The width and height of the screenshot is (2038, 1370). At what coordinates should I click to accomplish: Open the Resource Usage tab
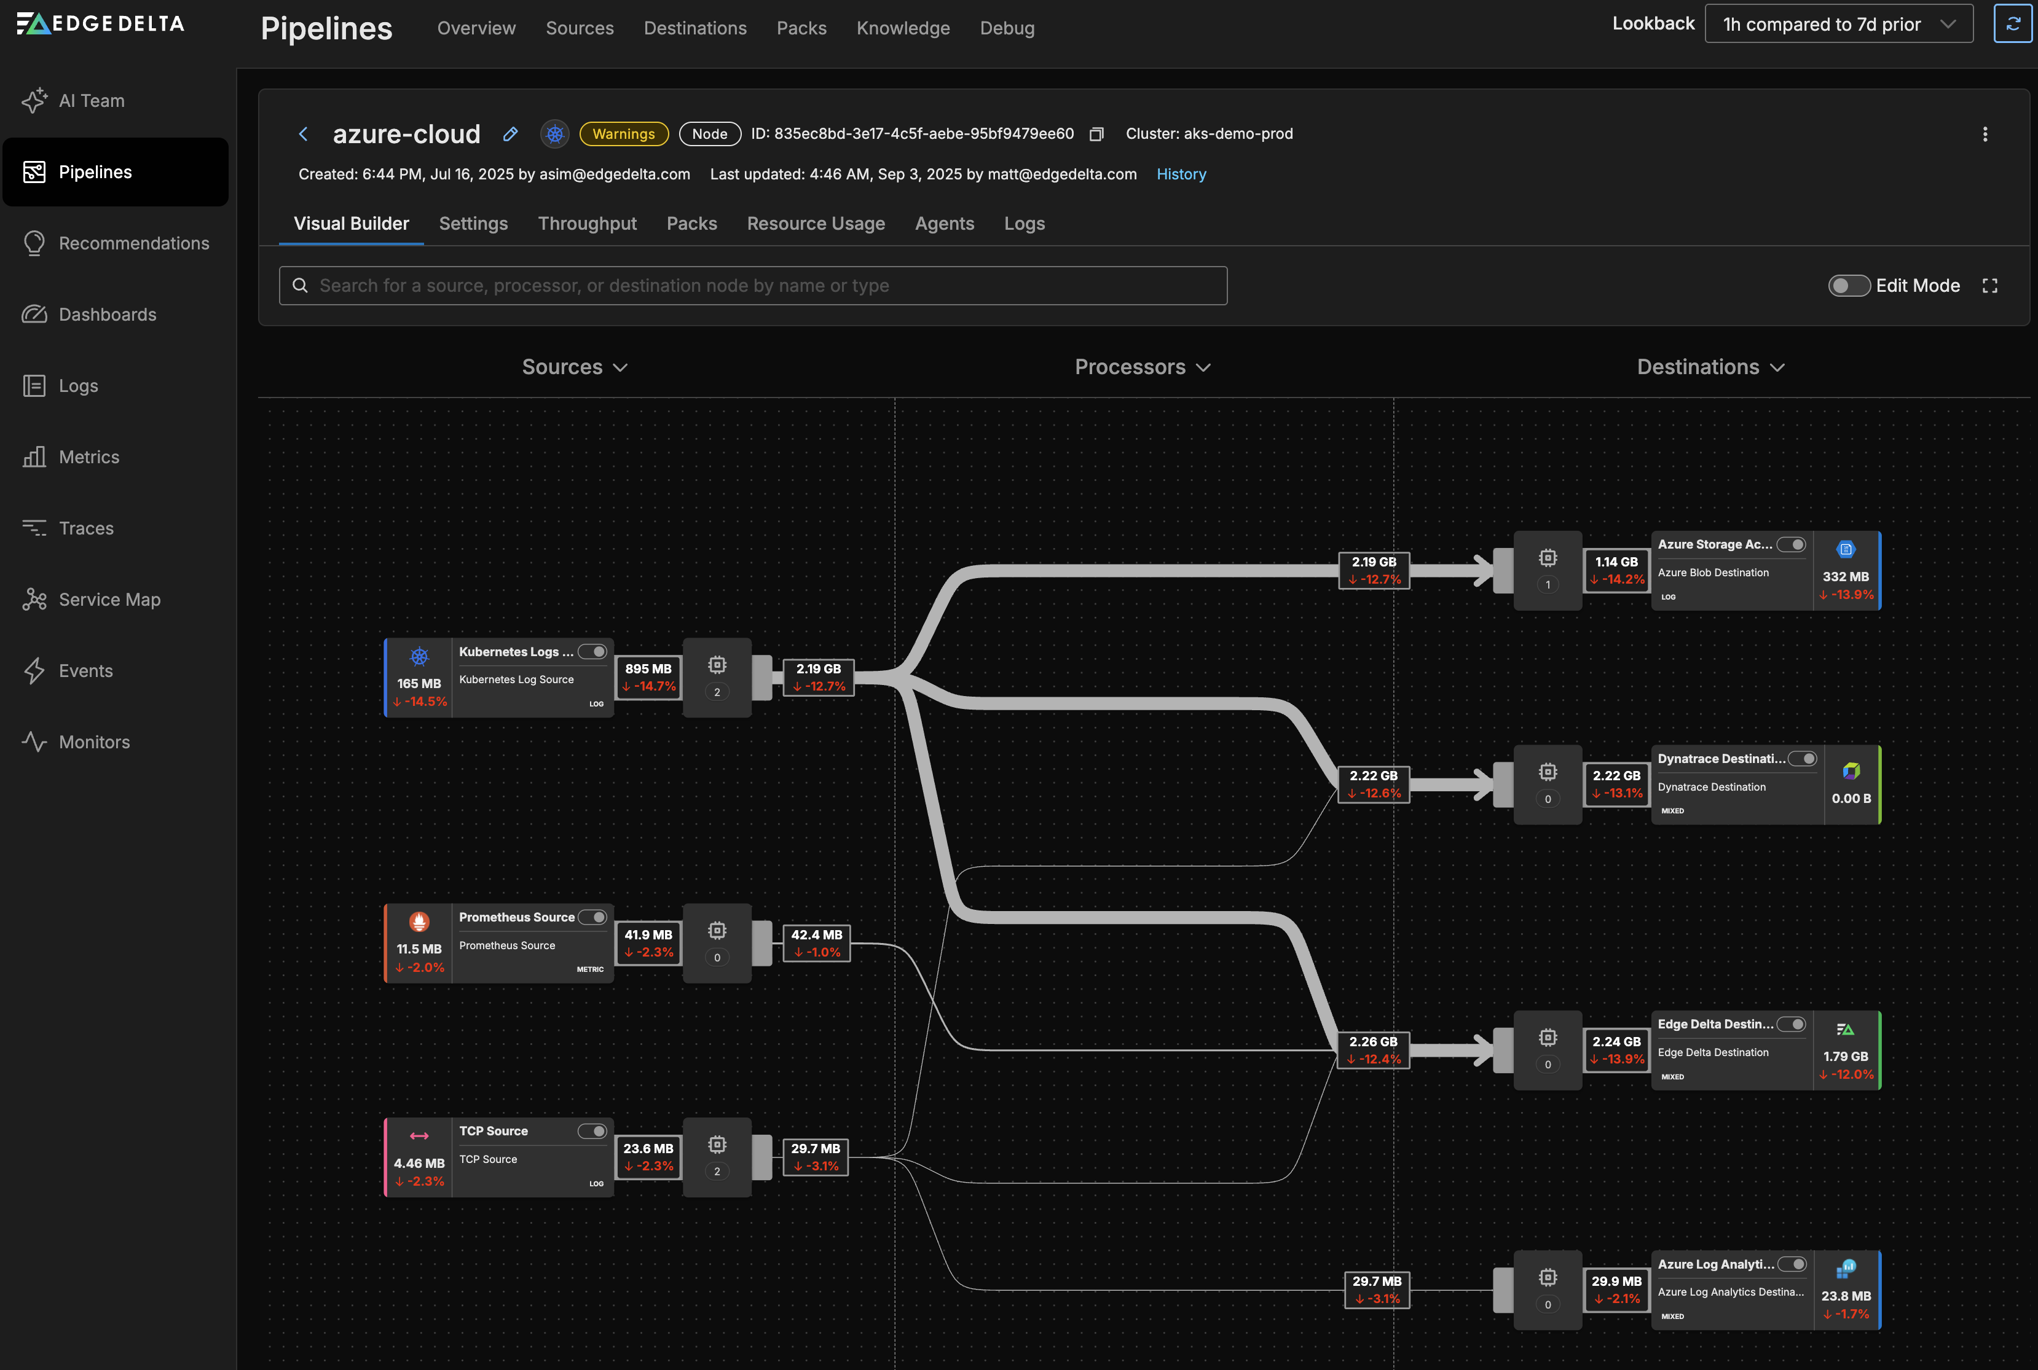pyautogui.click(x=816, y=224)
